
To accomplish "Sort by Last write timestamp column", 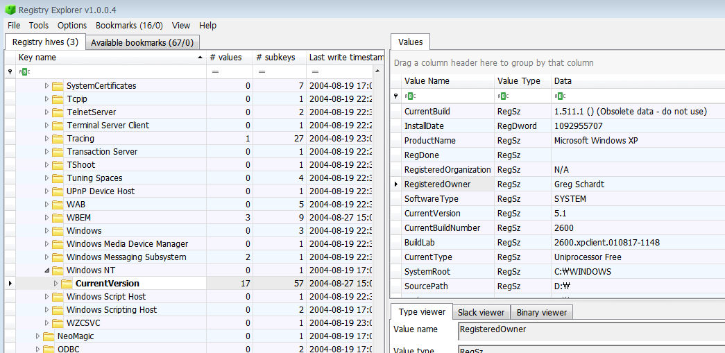I will click(x=345, y=58).
